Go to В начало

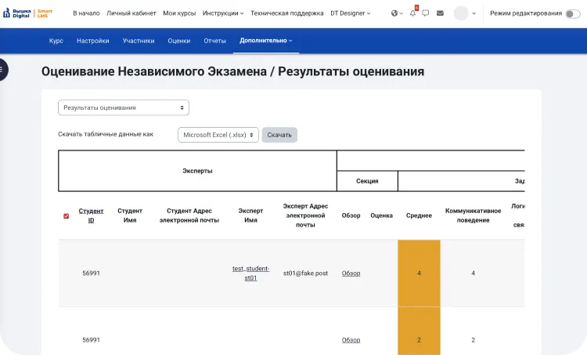pyautogui.click(x=86, y=13)
